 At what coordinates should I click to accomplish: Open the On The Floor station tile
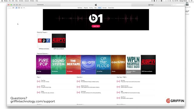[103, 64]
